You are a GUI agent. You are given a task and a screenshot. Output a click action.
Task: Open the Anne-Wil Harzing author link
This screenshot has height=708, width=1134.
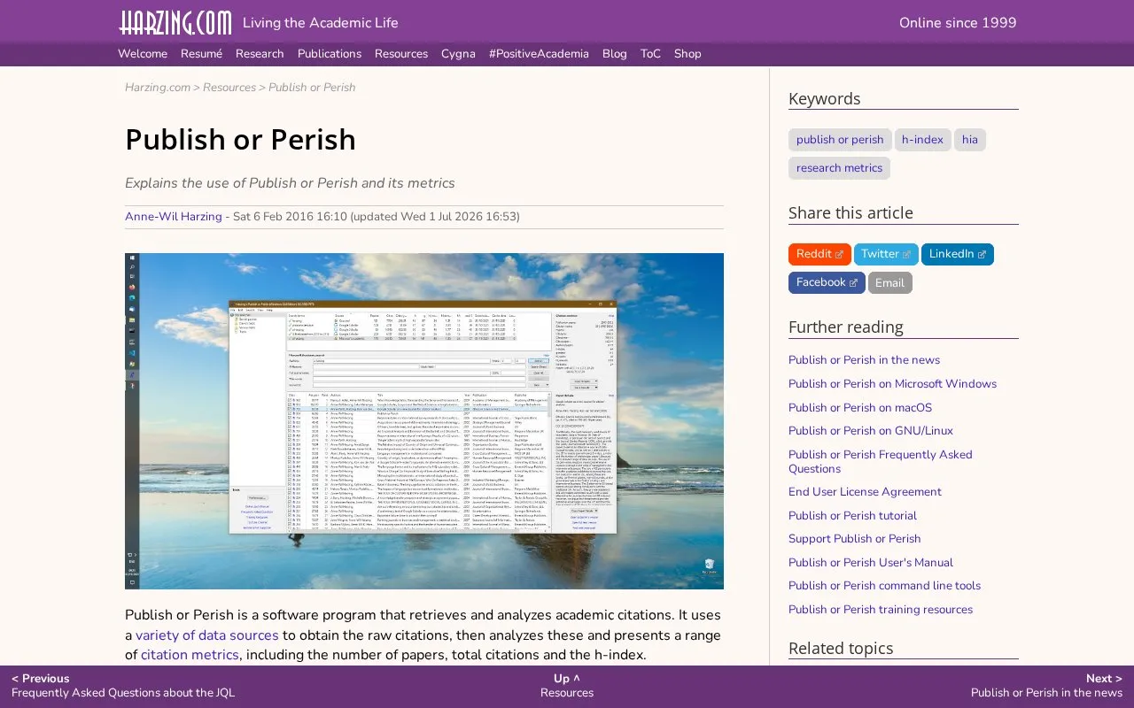pyautogui.click(x=174, y=217)
